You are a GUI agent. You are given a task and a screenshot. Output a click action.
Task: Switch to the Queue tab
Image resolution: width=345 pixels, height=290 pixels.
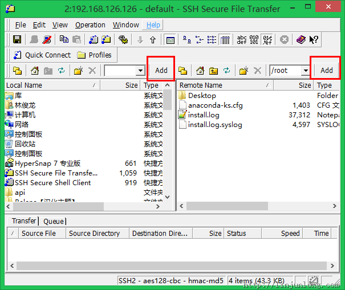coord(54,221)
